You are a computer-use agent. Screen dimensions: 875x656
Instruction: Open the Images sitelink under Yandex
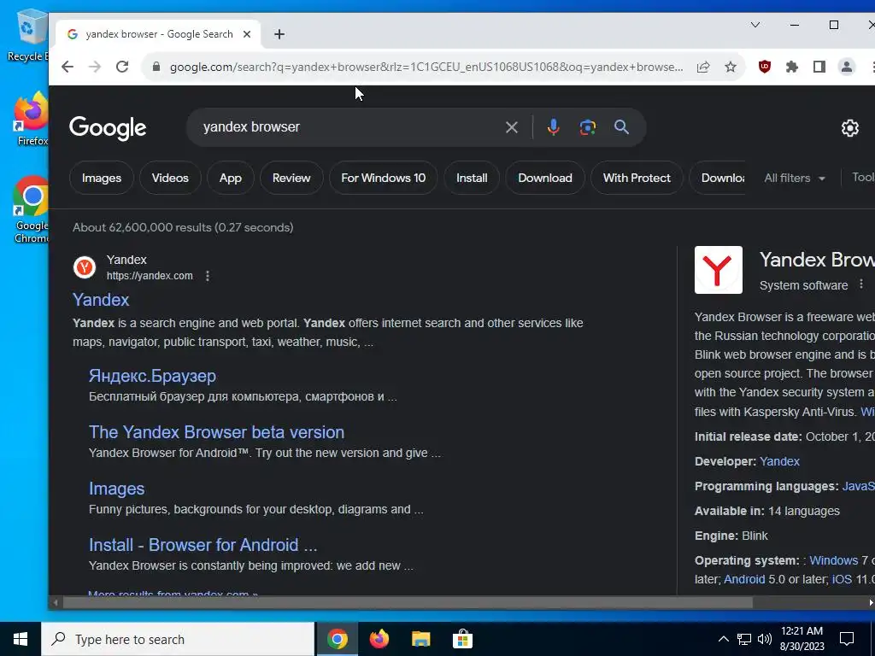(x=116, y=489)
